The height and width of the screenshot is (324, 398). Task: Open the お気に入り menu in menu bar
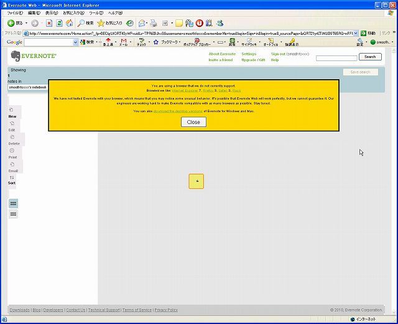[x=73, y=13]
